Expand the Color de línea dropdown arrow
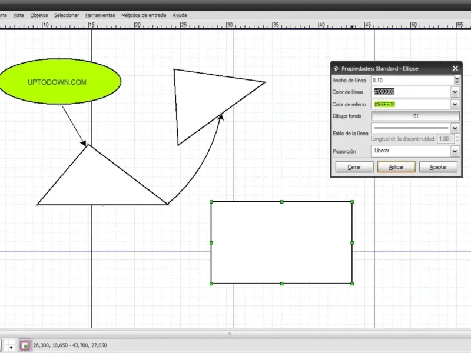The width and height of the screenshot is (471, 353). pos(455,92)
